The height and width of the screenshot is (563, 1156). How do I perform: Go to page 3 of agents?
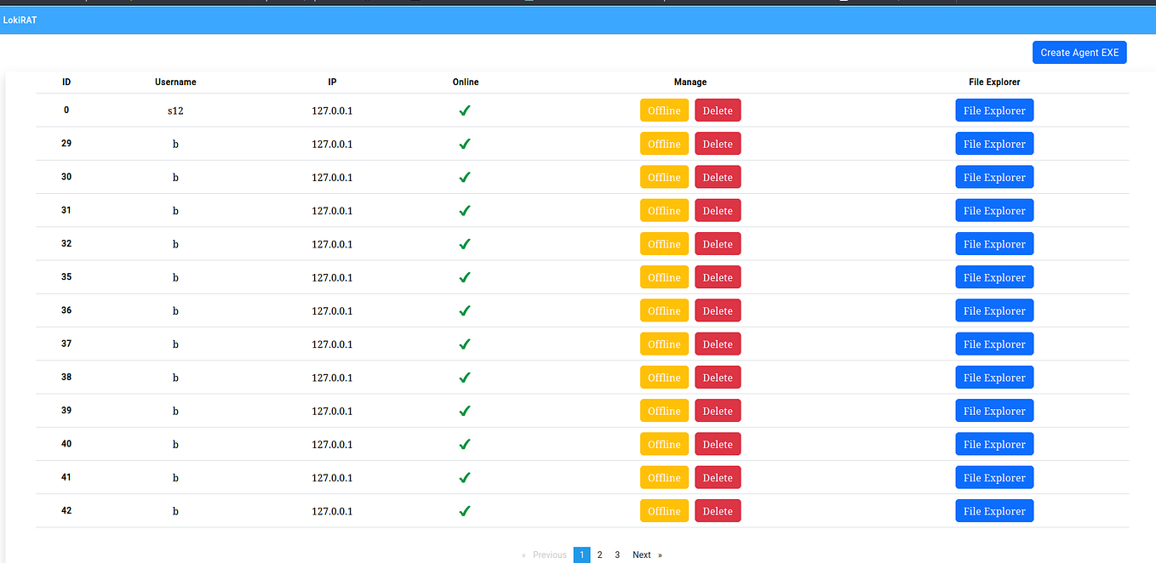point(617,554)
